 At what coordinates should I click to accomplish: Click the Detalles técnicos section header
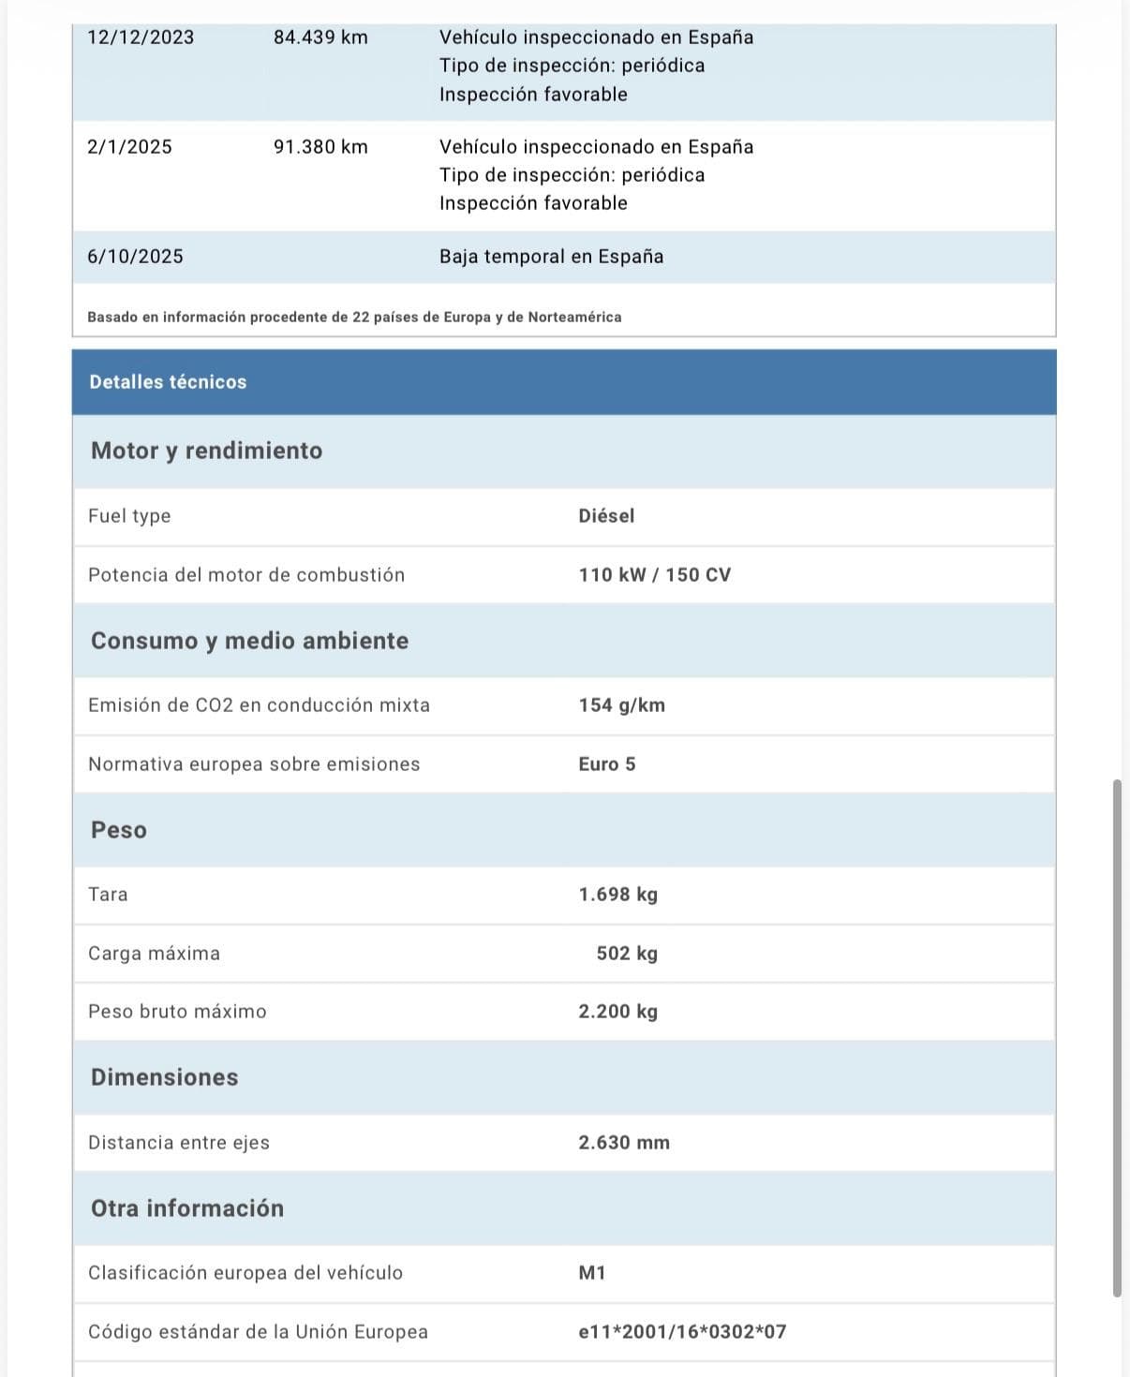pos(168,382)
